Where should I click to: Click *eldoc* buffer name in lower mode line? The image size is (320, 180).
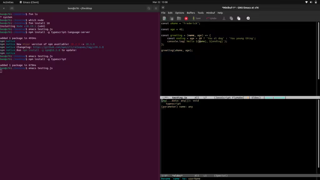tap(177, 176)
